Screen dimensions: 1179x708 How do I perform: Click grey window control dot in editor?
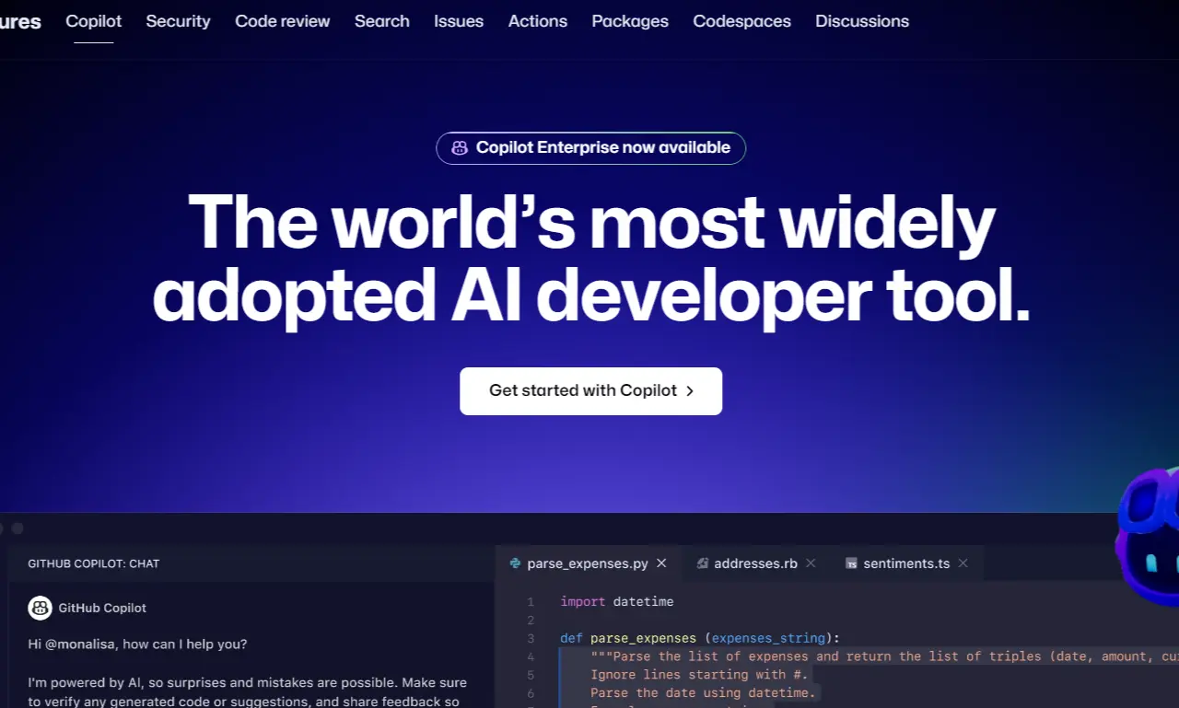17,528
